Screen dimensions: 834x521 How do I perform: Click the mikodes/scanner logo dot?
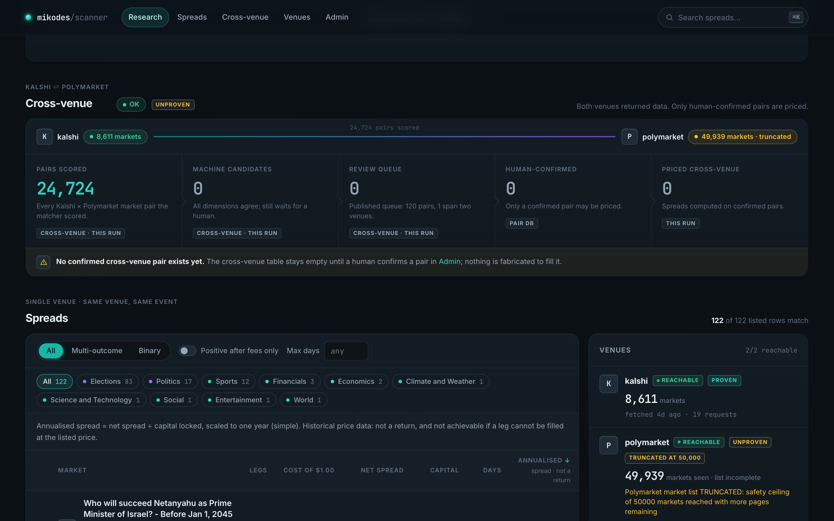28,17
